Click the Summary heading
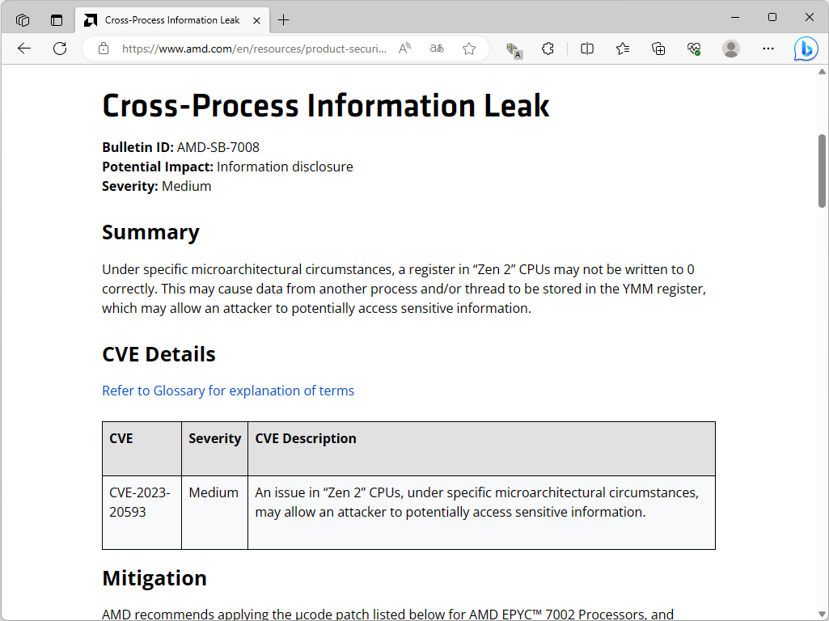The width and height of the screenshot is (829, 621). 150,232
